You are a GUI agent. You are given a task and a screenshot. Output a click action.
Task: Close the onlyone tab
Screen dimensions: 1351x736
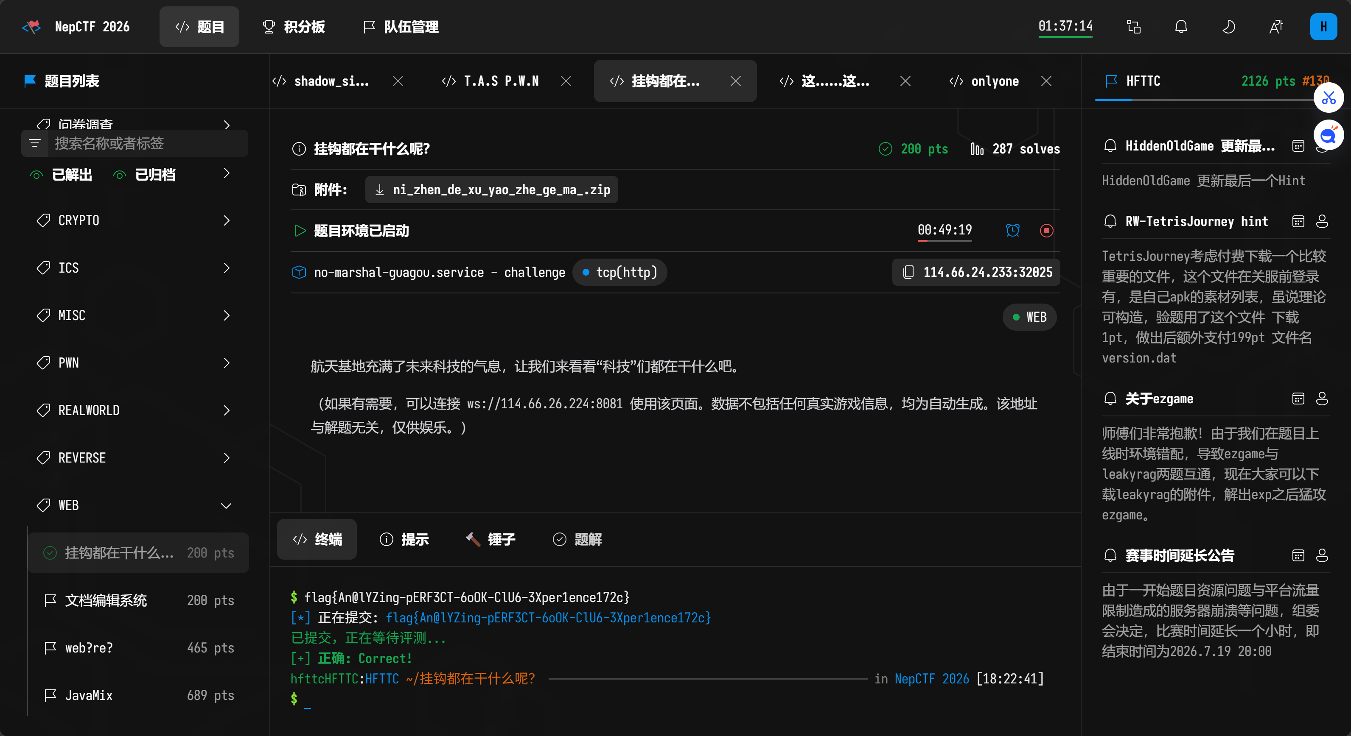[1046, 81]
